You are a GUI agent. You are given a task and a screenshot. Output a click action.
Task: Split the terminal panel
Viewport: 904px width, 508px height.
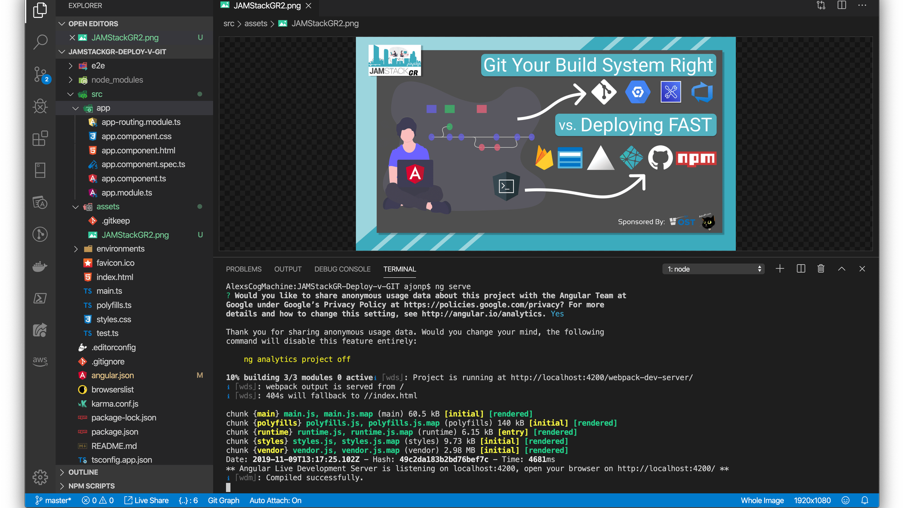[x=801, y=269]
